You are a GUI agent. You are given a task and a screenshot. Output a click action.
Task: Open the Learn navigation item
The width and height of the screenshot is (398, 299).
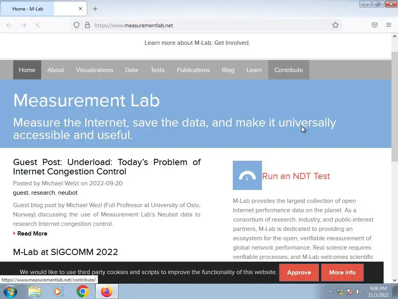[254, 70]
